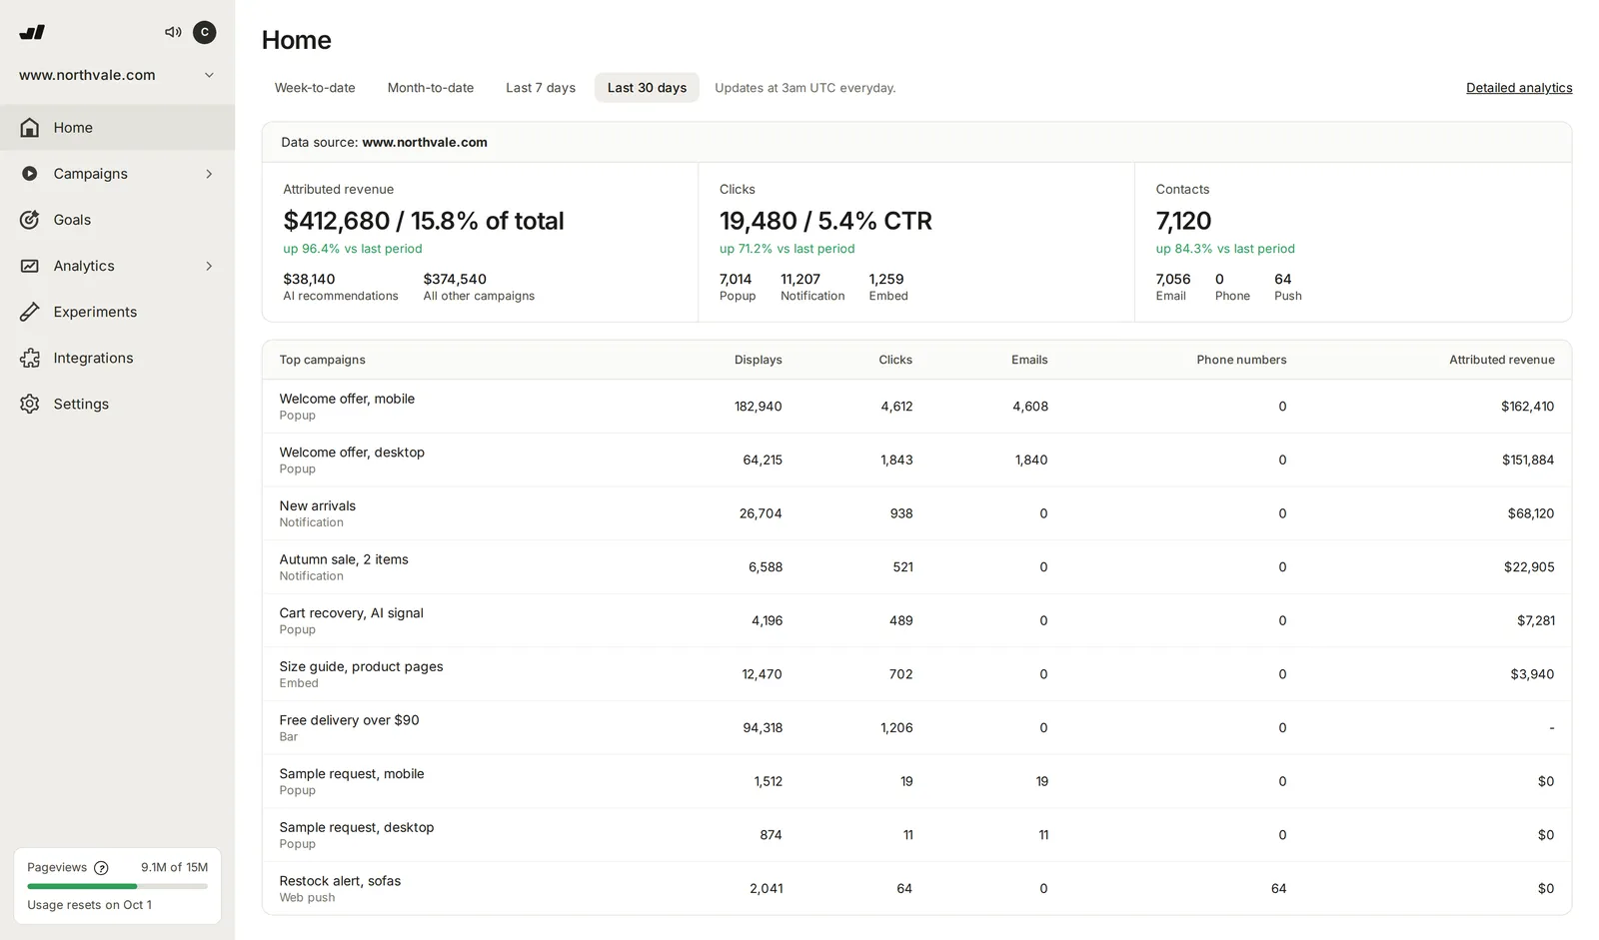Click the Data source www.northvale.com label
Screen dimensions: 1599x940
pos(384,142)
